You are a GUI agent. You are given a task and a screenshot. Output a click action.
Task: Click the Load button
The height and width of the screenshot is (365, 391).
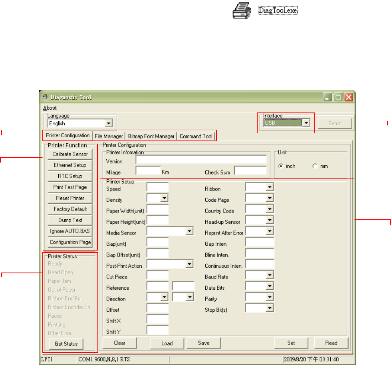(x=167, y=343)
